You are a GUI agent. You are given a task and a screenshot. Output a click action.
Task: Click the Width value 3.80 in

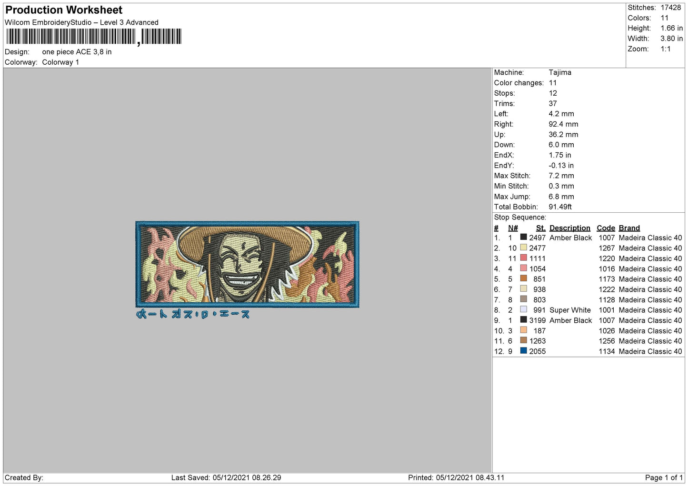[671, 39]
